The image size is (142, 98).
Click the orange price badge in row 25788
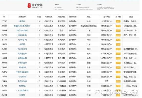point(118,86)
